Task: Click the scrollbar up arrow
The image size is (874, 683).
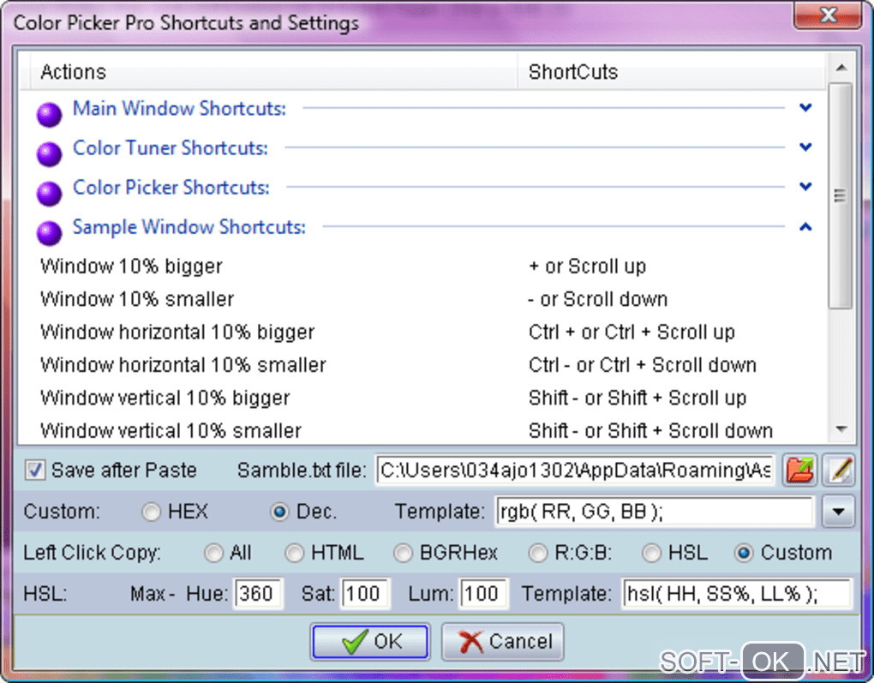Action: coord(841,68)
